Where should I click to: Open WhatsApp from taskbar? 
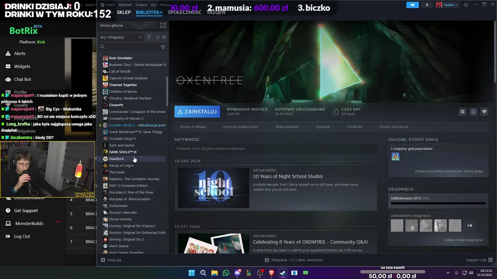pyautogui.click(x=226, y=273)
